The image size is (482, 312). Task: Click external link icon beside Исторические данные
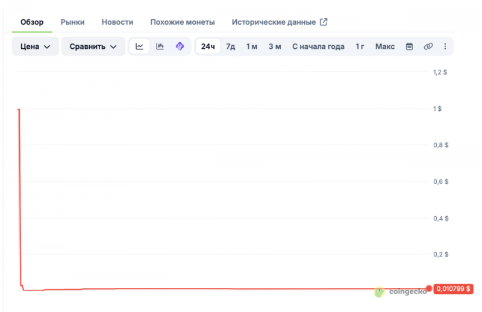point(324,22)
